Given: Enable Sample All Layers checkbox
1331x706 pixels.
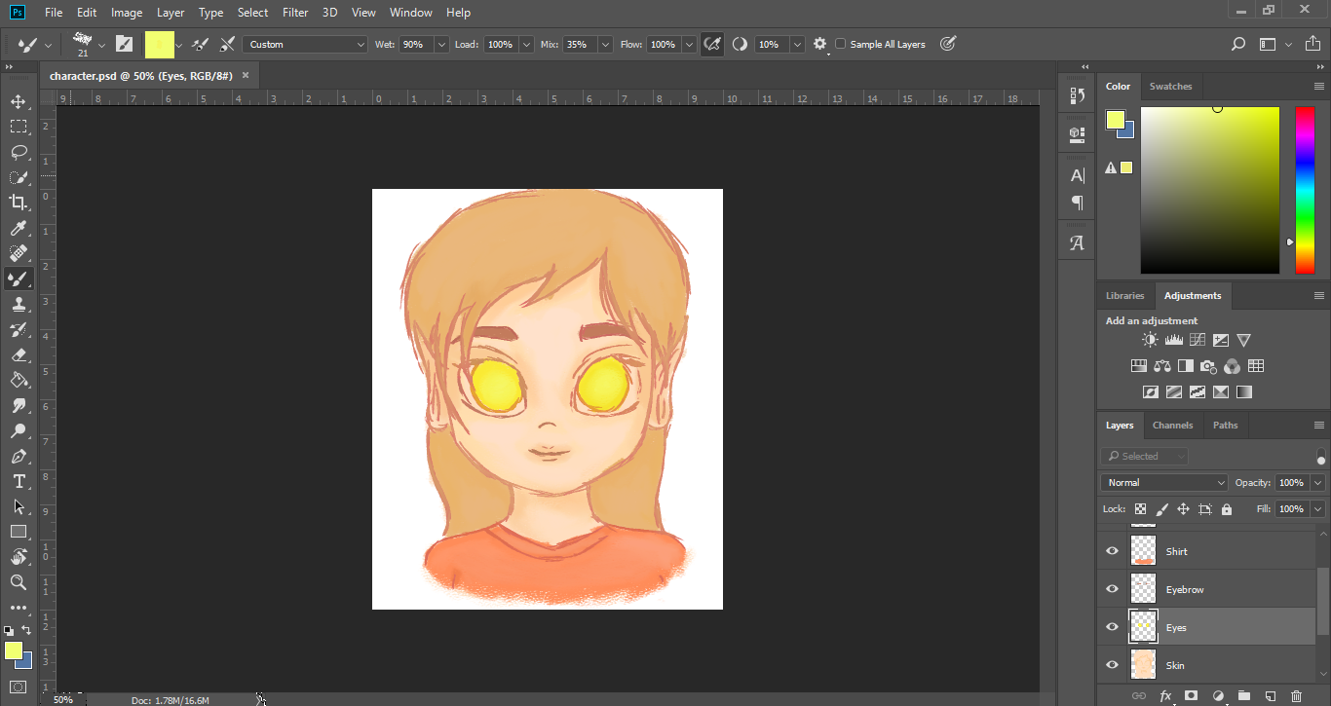Looking at the screenshot, I should point(841,44).
